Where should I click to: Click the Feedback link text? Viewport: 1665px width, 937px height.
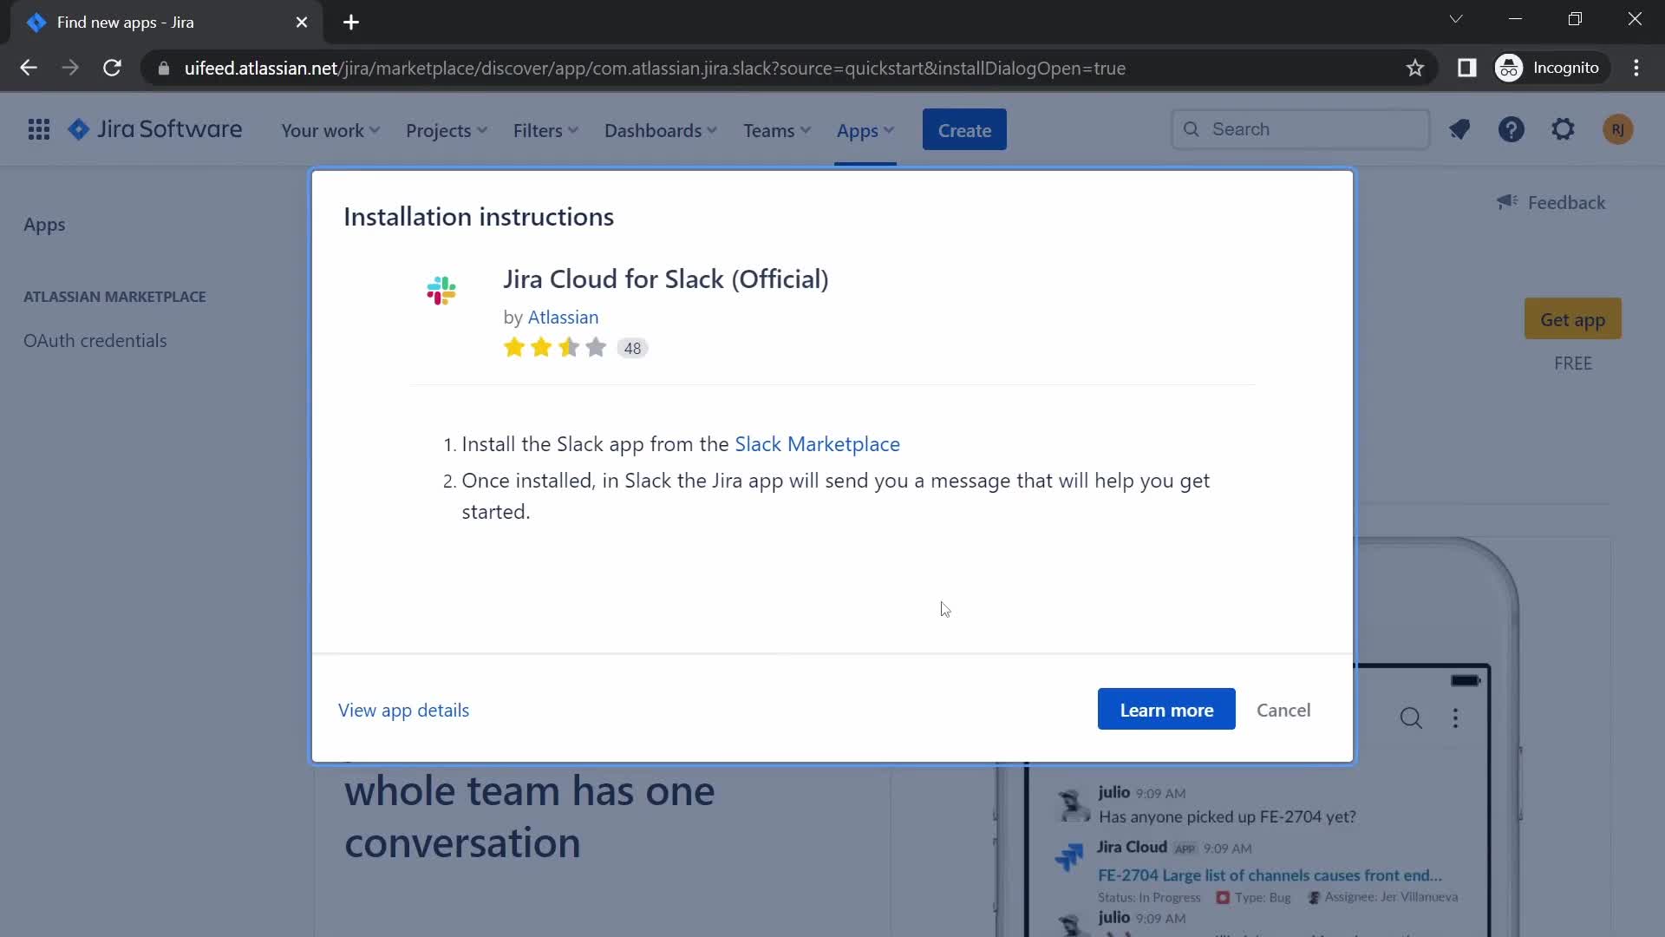1566,202
